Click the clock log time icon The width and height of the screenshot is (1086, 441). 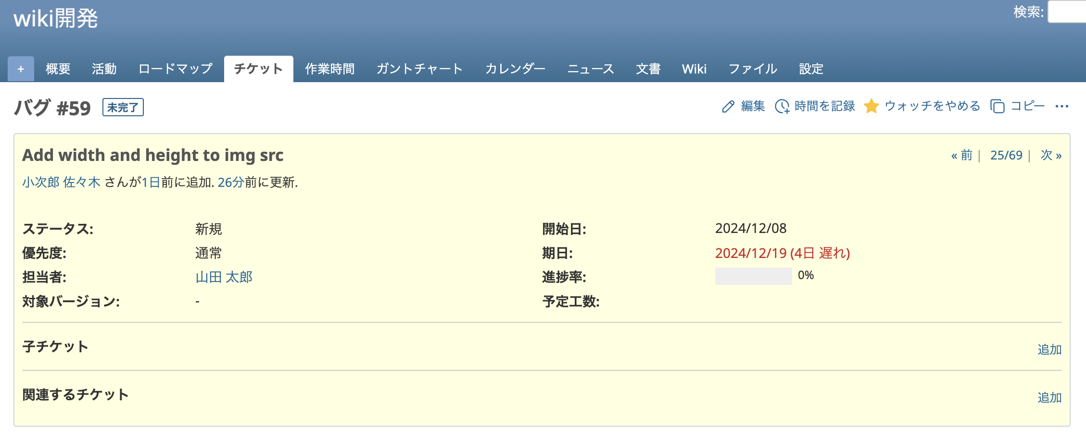[x=782, y=106]
